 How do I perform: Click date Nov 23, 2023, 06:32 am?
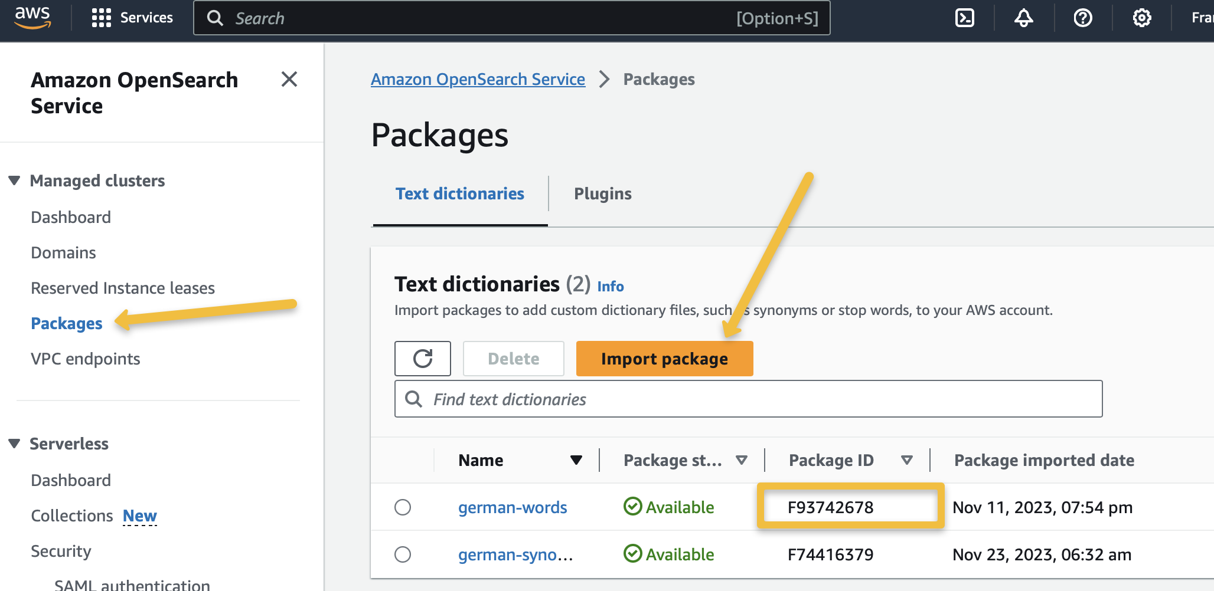[x=1042, y=554]
